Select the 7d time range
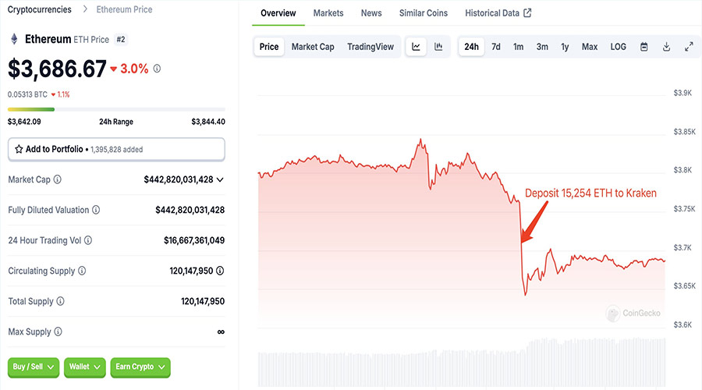 click(496, 47)
